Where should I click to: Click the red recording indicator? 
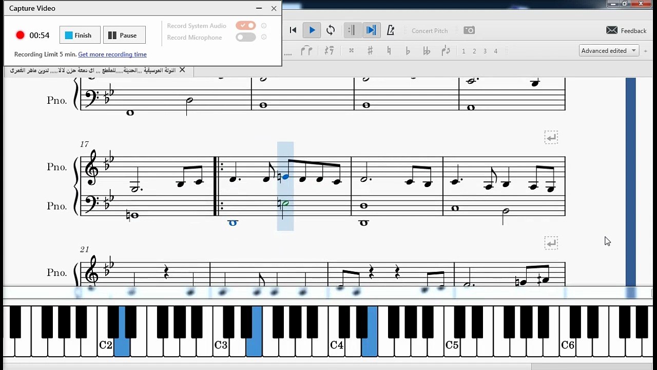click(x=20, y=35)
